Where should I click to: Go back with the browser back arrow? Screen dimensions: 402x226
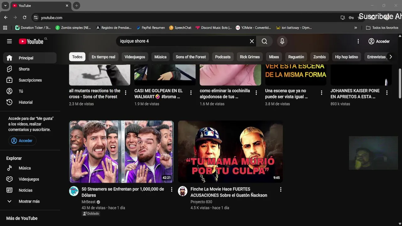[6, 18]
